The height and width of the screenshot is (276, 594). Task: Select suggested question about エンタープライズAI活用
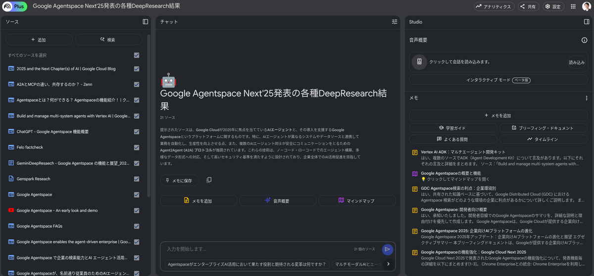pos(246,264)
